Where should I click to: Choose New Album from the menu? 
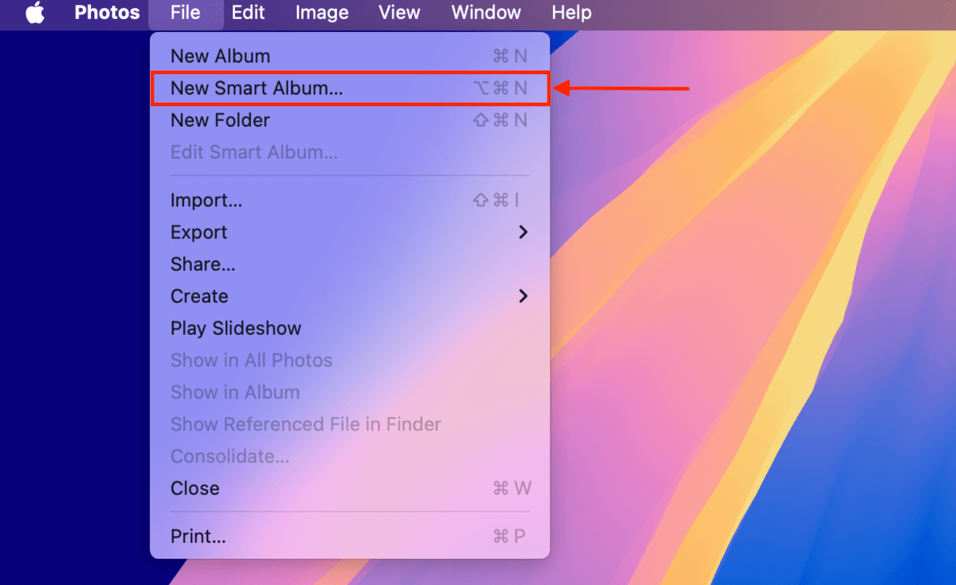tap(221, 56)
